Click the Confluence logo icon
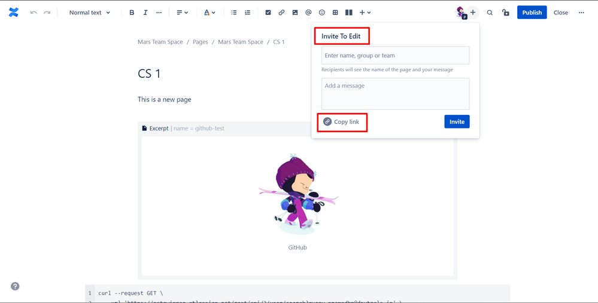The height and width of the screenshot is (303, 598). 13,13
